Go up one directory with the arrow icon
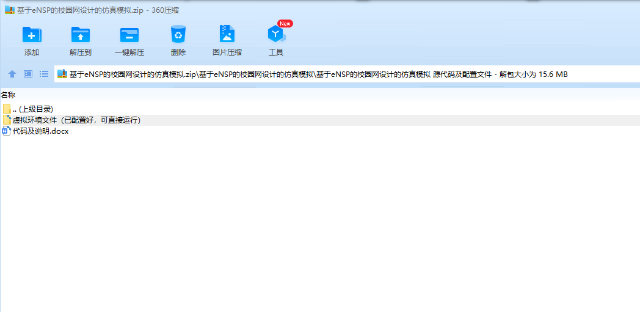640x312 pixels. tap(12, 74)
